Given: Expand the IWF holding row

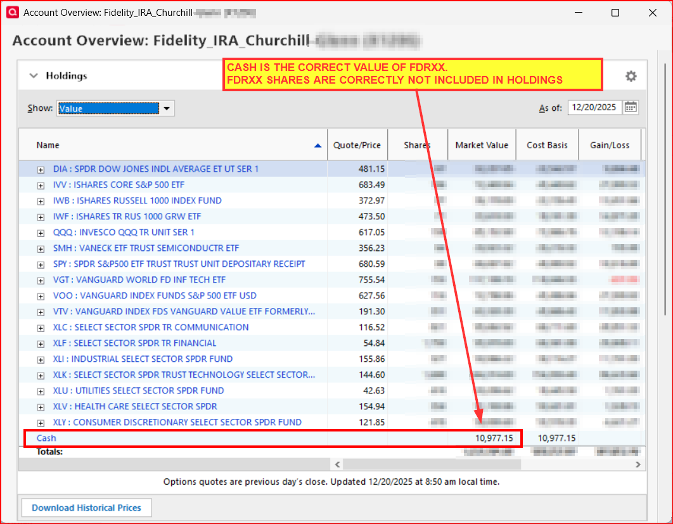Looking at the screenshot, I should (41, 217).
